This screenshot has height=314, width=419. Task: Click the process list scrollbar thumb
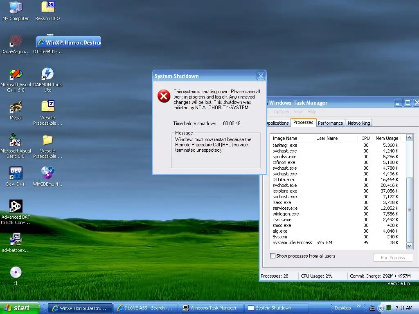pos(409,210)
